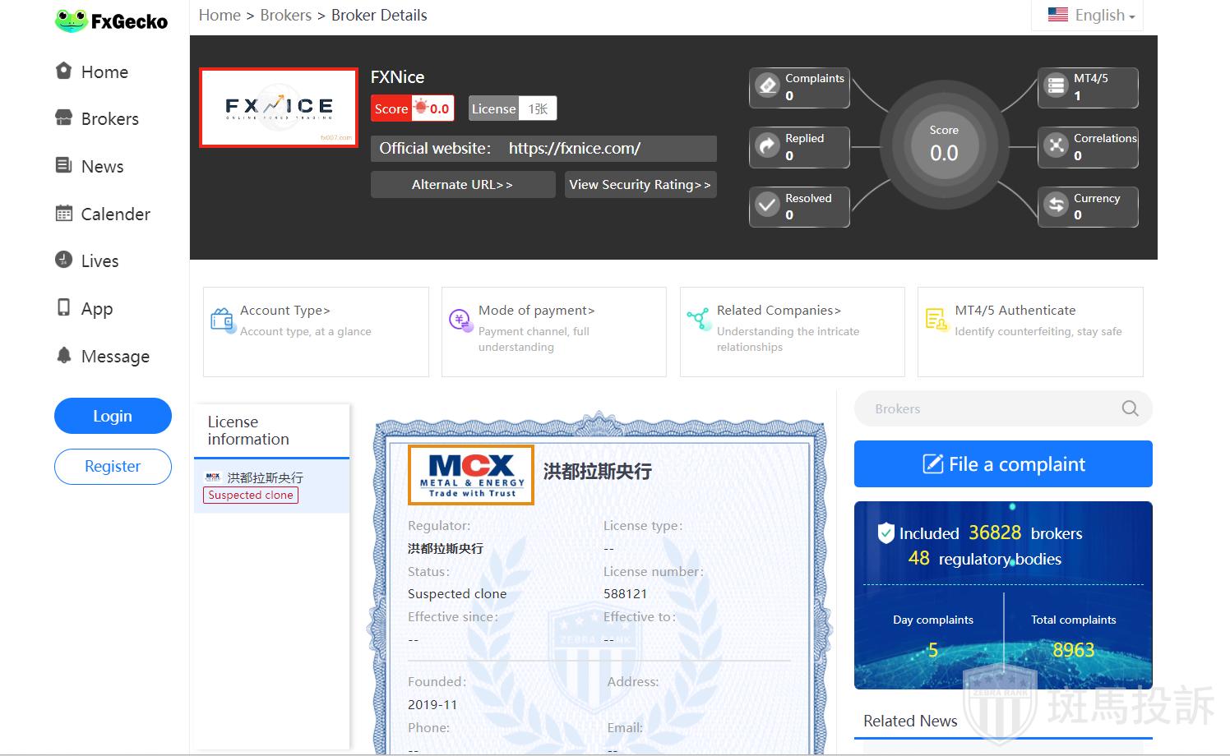Click the Brokers breadcrumb link
Image resolution: width=1230 pixels, height=756 pixels.
point(285,16)
